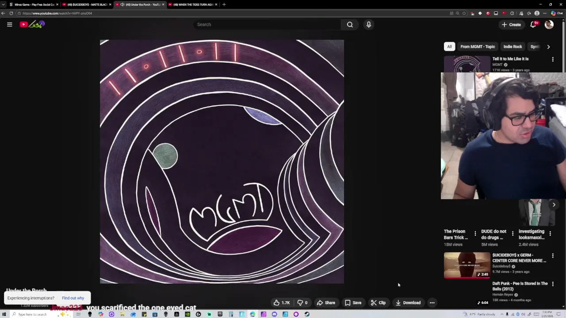Go back in the browser
This screenshot has height=318, width=566.
point(4,13)
